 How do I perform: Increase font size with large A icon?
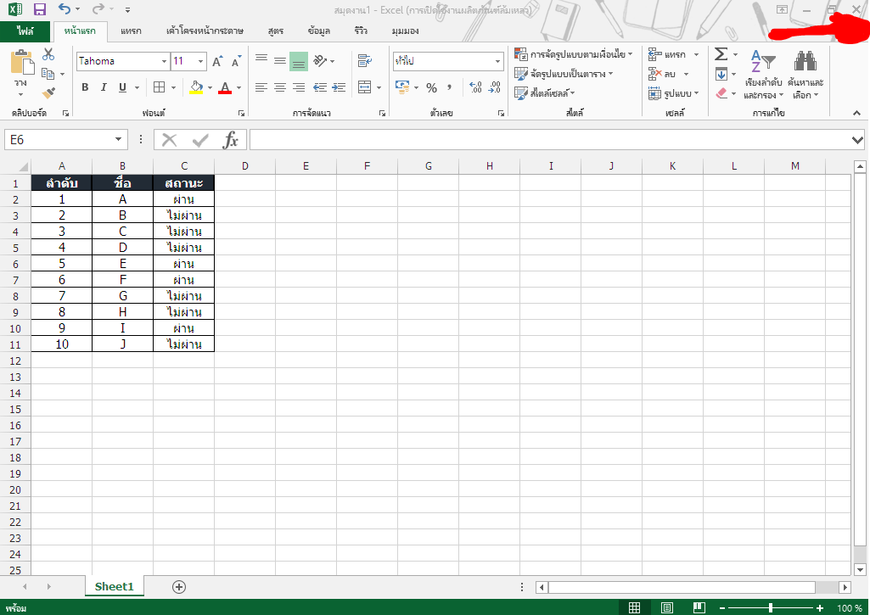[x=217, y=61]
